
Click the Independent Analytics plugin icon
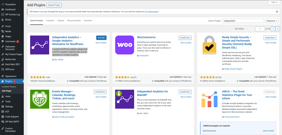[39, 45]
